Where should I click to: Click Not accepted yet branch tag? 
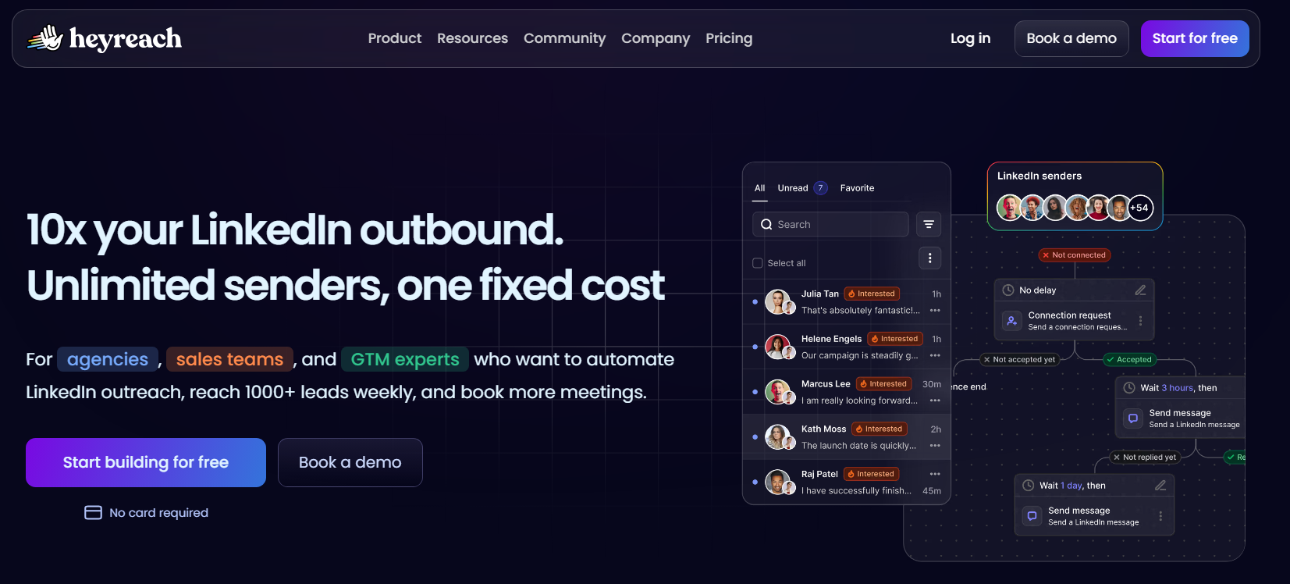point(1018,360)
